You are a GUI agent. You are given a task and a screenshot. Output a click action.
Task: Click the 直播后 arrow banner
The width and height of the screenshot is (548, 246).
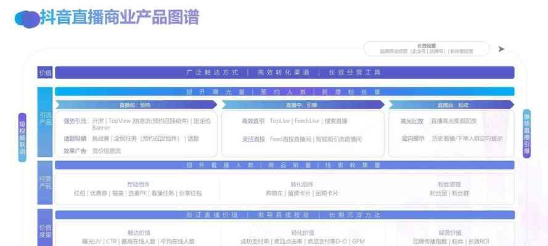(452, 105)
